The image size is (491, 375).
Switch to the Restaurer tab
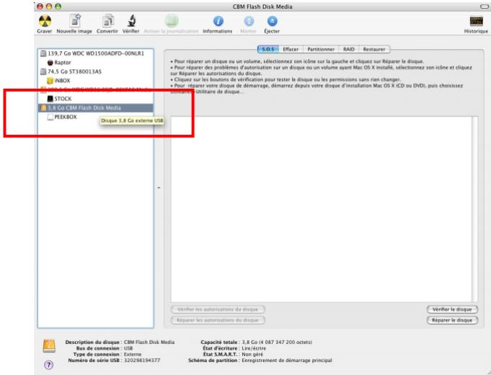point(374,49)
